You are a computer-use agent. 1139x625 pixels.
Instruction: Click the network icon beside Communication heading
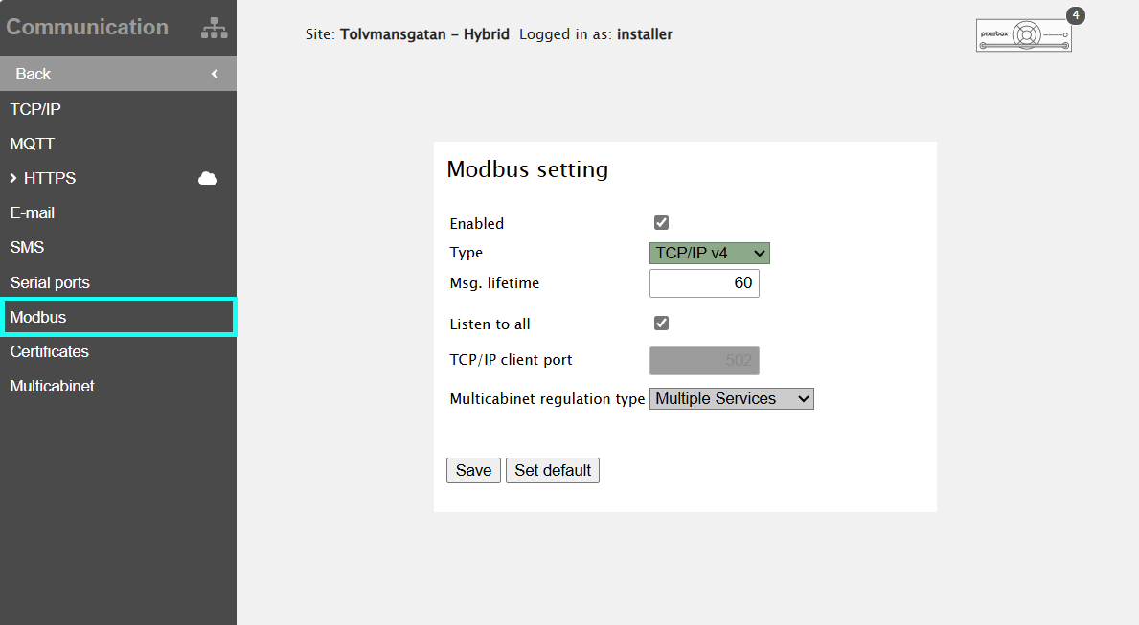pos(215,28)
